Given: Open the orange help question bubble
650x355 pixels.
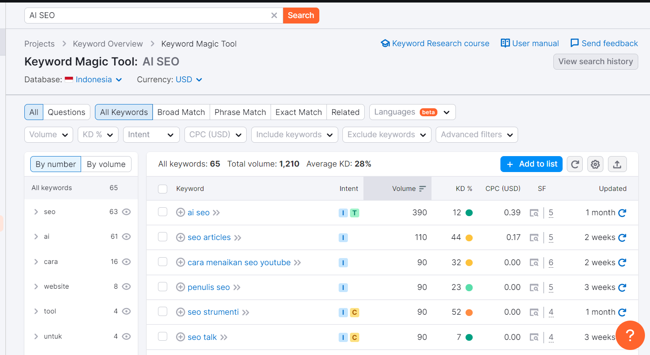Looking at the screenshot, I should 630,335.
